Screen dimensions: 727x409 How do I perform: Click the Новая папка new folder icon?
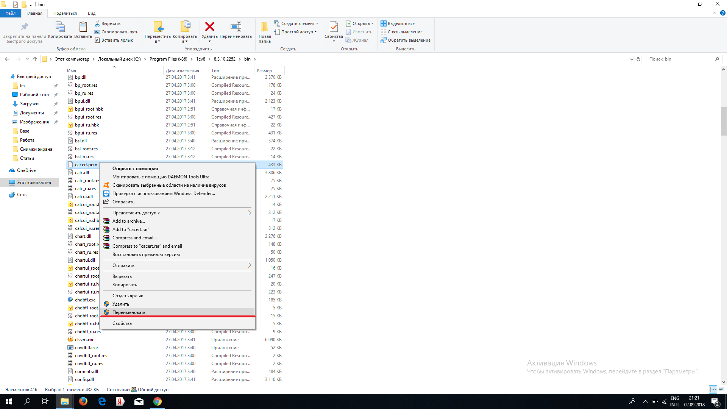pyautogui.click(x=265, y=27)
